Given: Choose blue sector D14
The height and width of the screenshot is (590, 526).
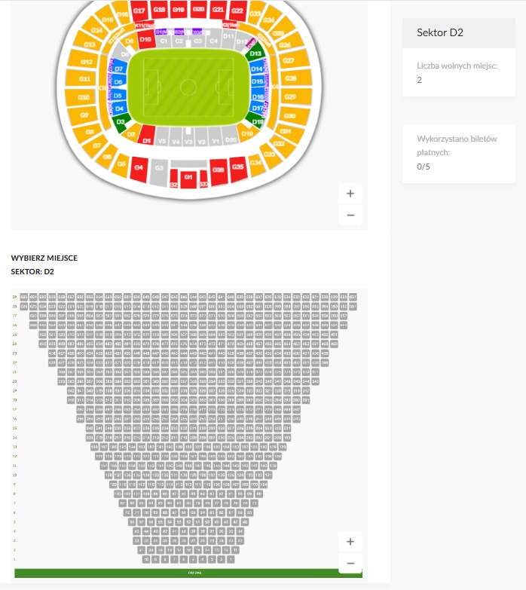Looking at the screenshot, I should point(257,69).
